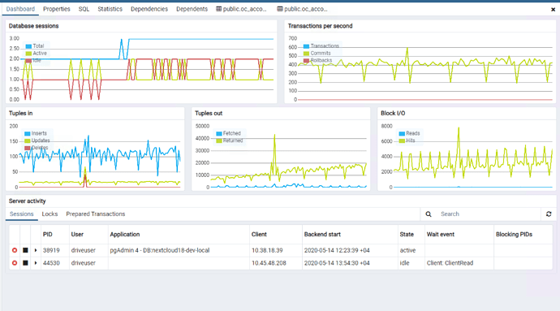Select the second public.oc_acco table tab
Viewport: 560px width, 311px height.
pyautogui.click(x=303, y=9)
